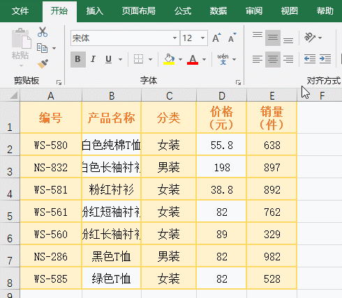The height and width of the screenshot is (298, 342).
Task: Open the 数据 ribbon tab
Action: coord(218,11)
